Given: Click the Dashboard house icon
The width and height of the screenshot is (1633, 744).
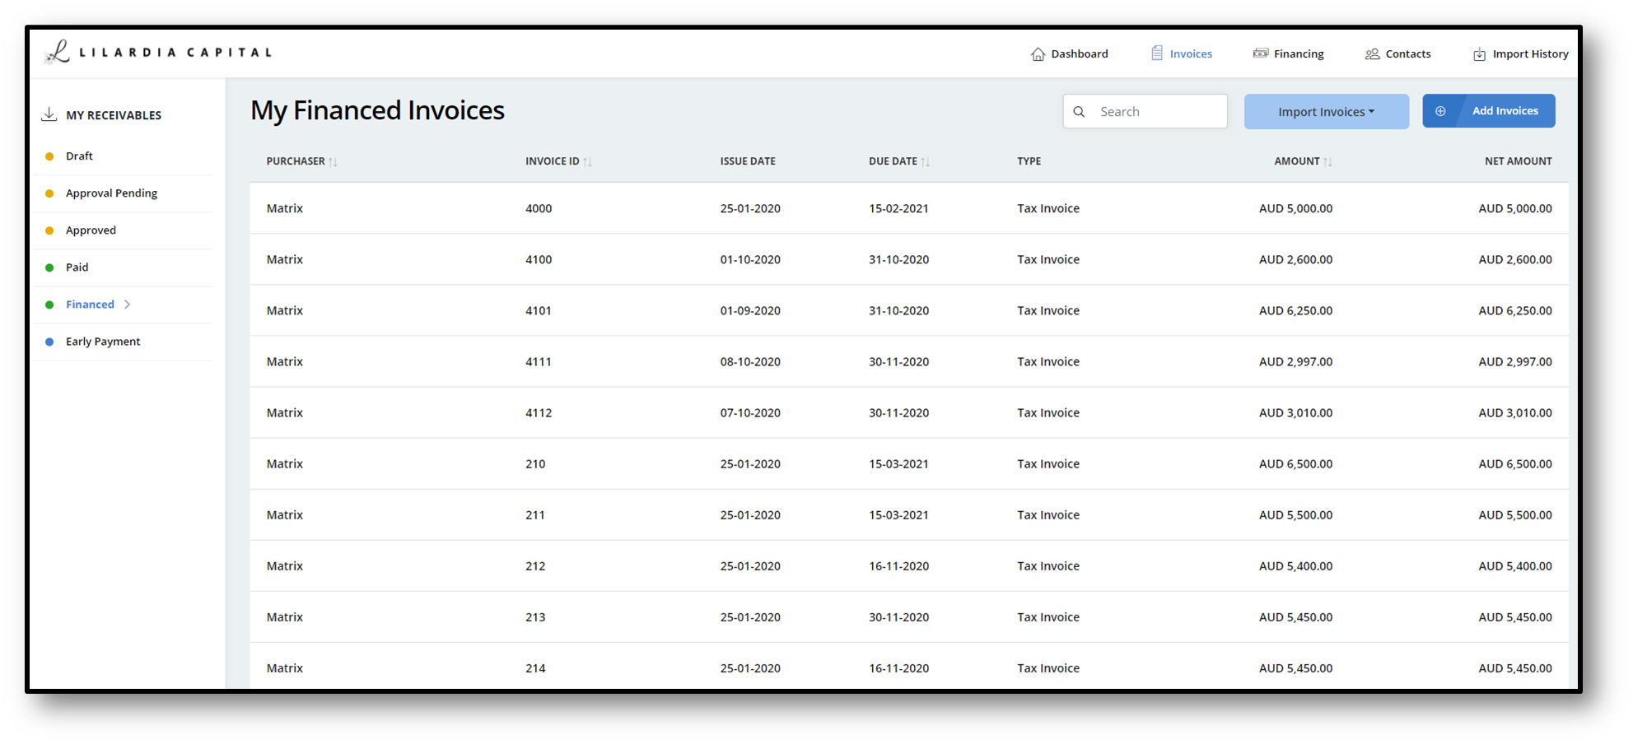Looking at the screenshot, I should pos(1038,53).
